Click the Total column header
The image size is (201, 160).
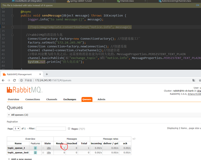point(84,143)
